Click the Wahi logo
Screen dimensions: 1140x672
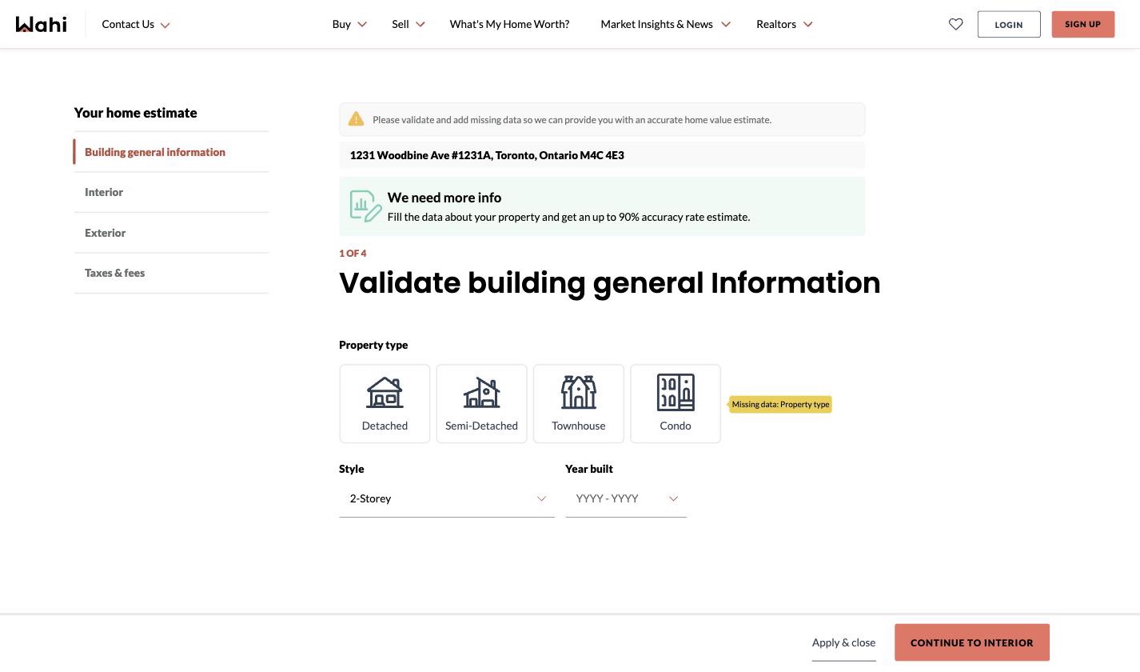click(41, 24)
